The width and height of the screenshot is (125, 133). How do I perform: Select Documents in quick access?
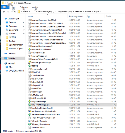pyautogui.click(x=14, y=30)
